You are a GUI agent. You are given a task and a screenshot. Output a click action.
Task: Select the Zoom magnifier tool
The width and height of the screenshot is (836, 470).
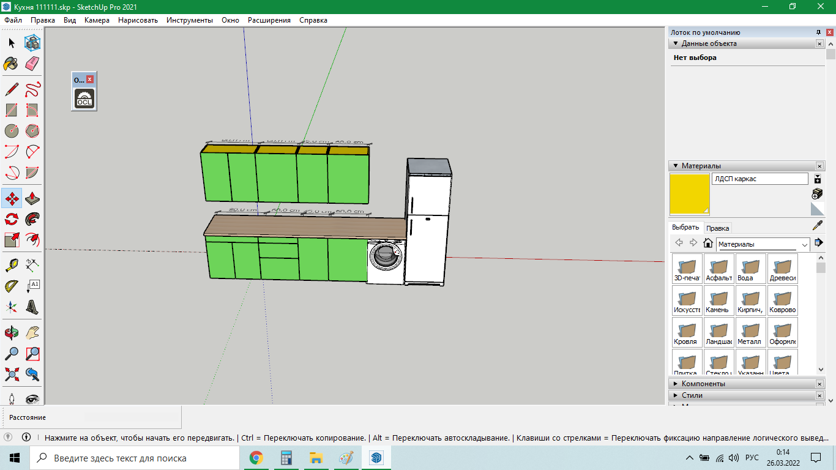click(12, 354)
